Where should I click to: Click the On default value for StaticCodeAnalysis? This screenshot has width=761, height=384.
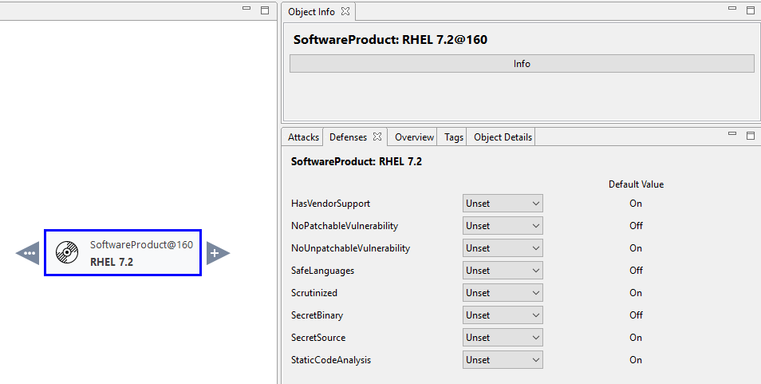click(636, 360)
